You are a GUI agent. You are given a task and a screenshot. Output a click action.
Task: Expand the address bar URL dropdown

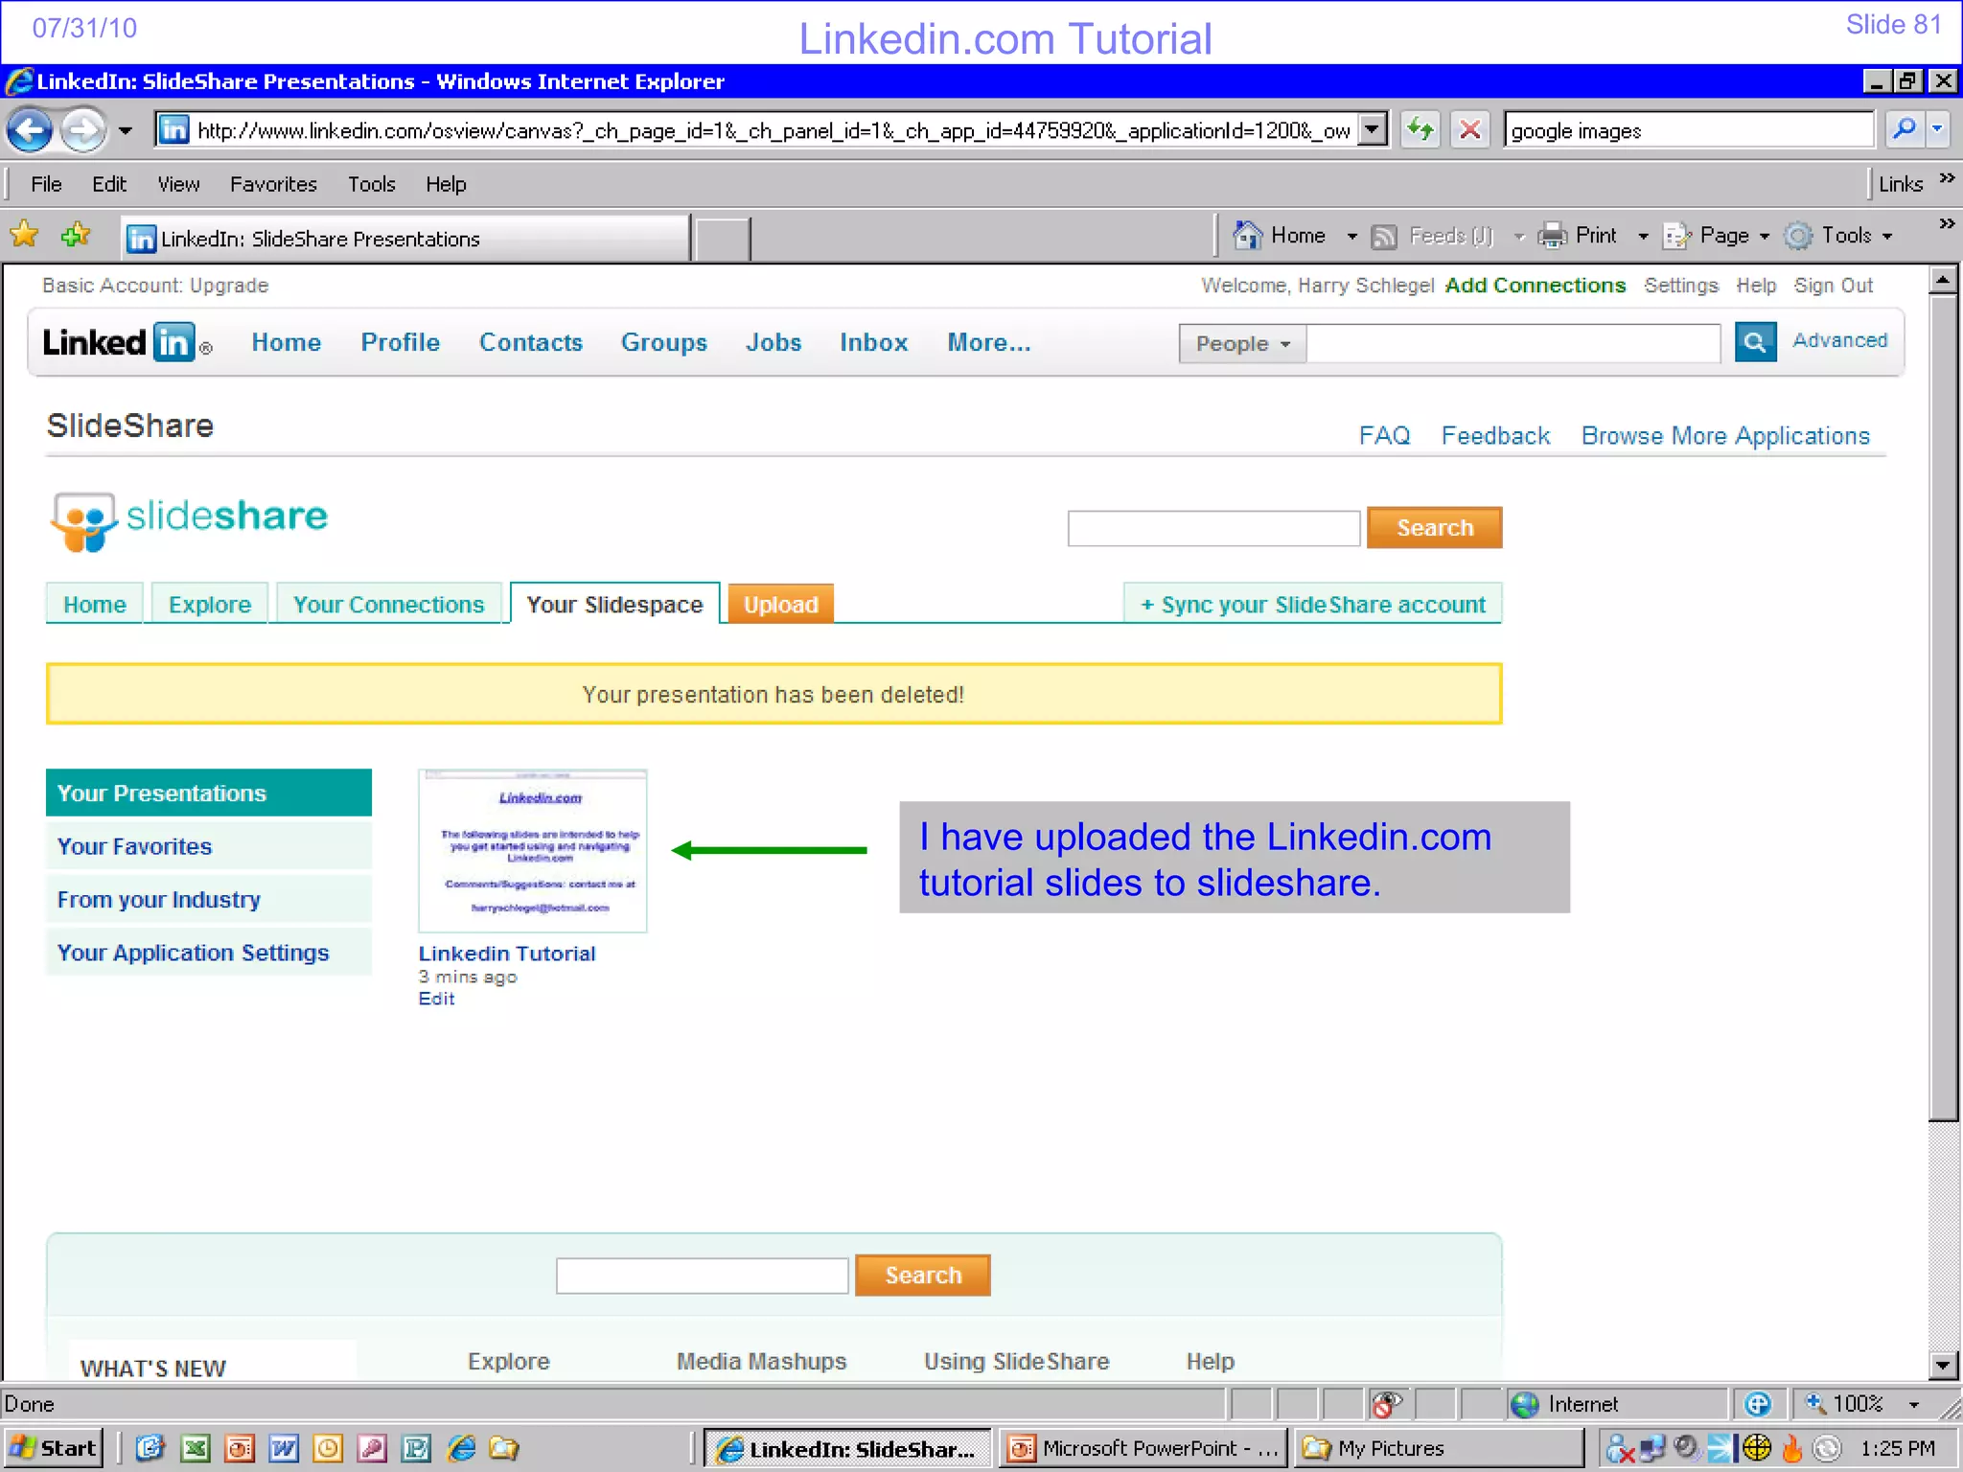1374,129
